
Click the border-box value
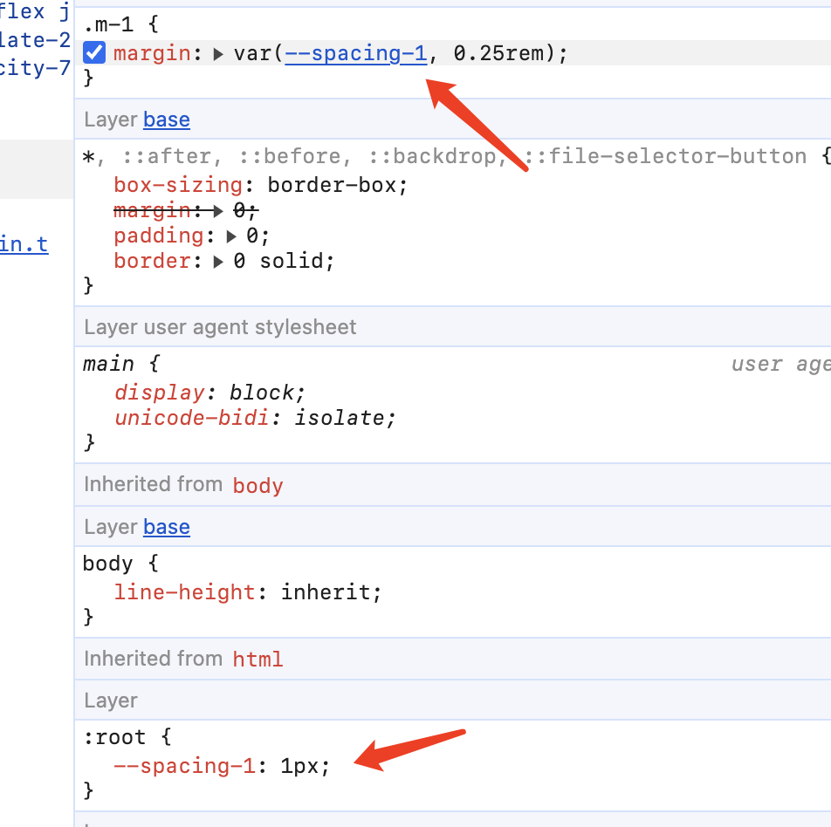point(333,186)
